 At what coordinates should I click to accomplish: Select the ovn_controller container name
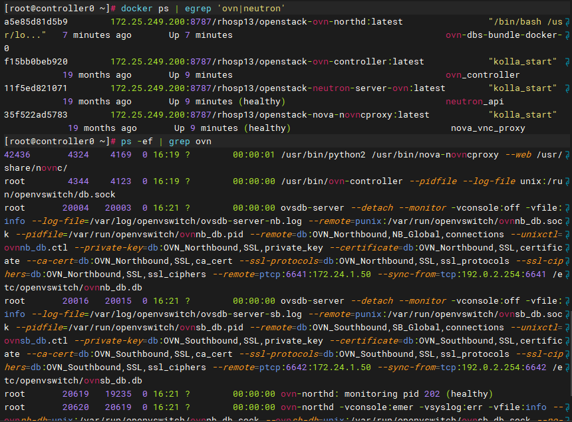click(x=482, y=75)
